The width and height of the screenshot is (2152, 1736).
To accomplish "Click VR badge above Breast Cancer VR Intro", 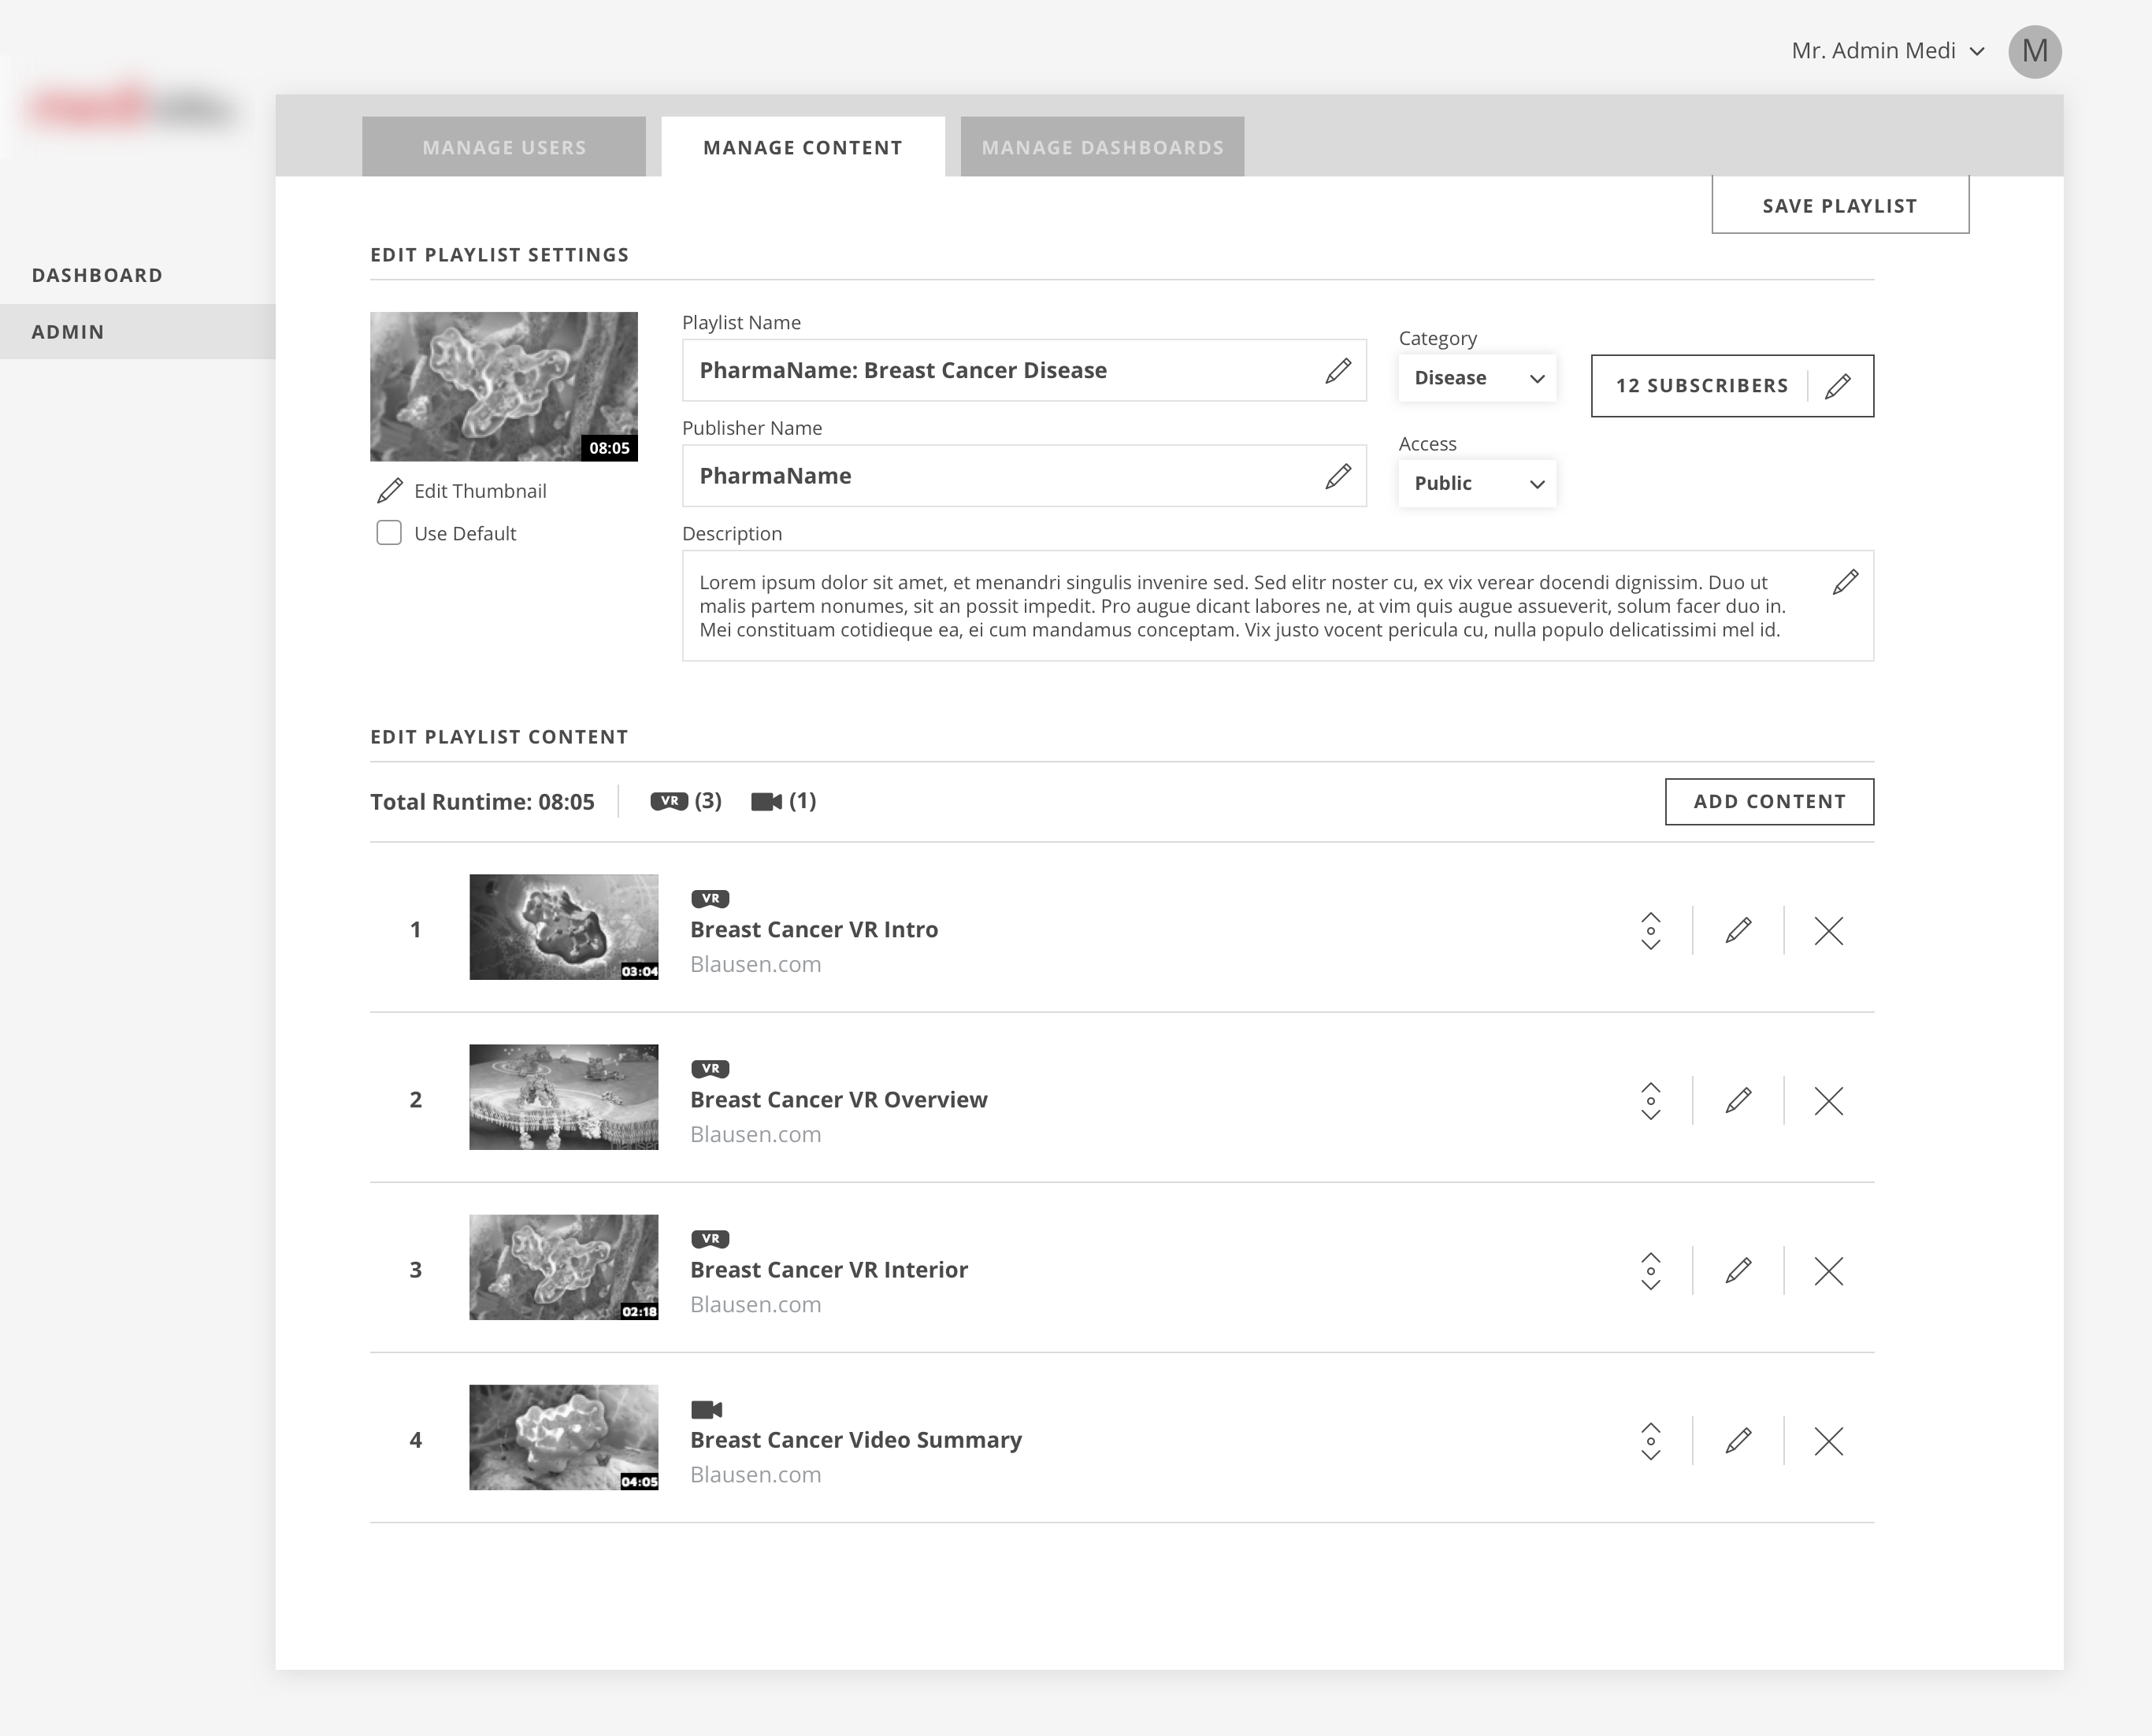I will [710, 899].
